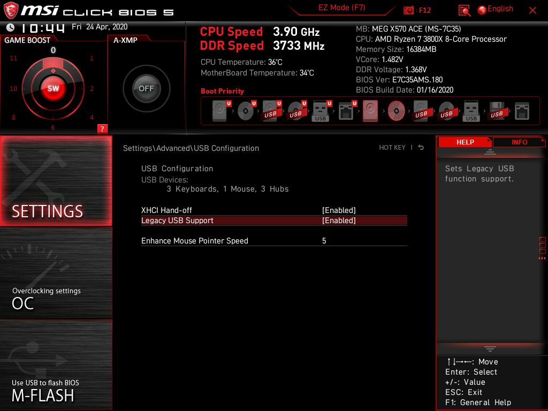Click the MB: MEG X570 ACE model text
Screen dimensions: 548x411
point(408,29)
